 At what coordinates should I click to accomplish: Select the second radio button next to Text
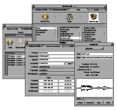pyautogui.click(x=73, y=63)
